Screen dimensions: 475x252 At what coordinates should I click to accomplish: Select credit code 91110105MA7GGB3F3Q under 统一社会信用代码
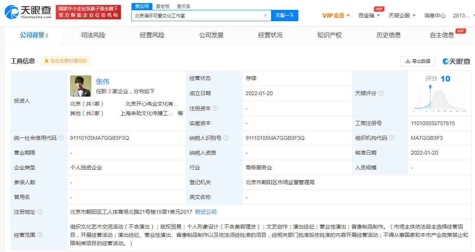coord(100,138)
